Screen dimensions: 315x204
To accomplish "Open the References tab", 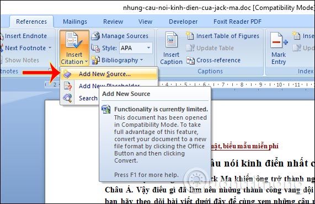I will (31, 22).
